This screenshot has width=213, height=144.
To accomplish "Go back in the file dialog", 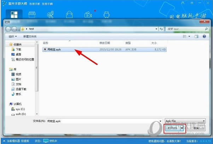I will tap(8, 29).
